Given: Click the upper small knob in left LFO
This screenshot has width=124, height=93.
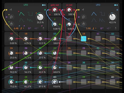Looking at the screenshot, I should [11, 17].
